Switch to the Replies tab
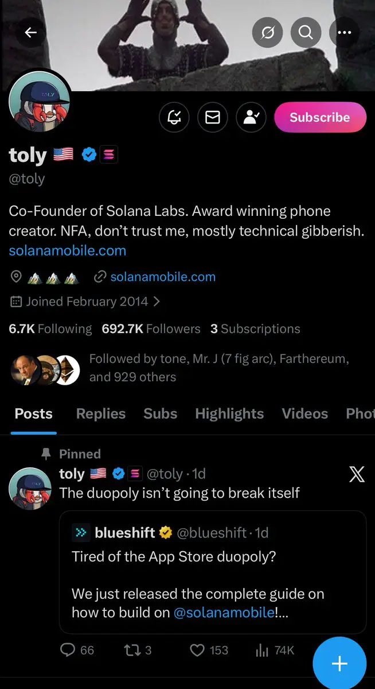 click(x=100, y=413)
